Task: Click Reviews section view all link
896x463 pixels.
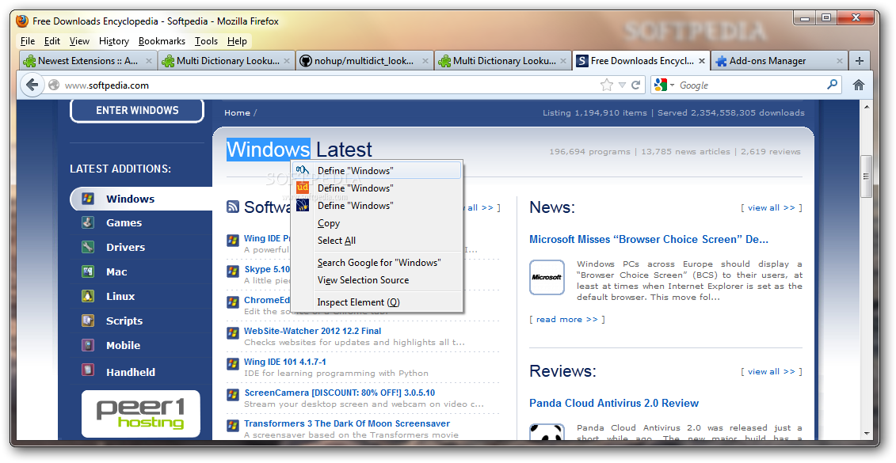Action: (x=772, y=372)
